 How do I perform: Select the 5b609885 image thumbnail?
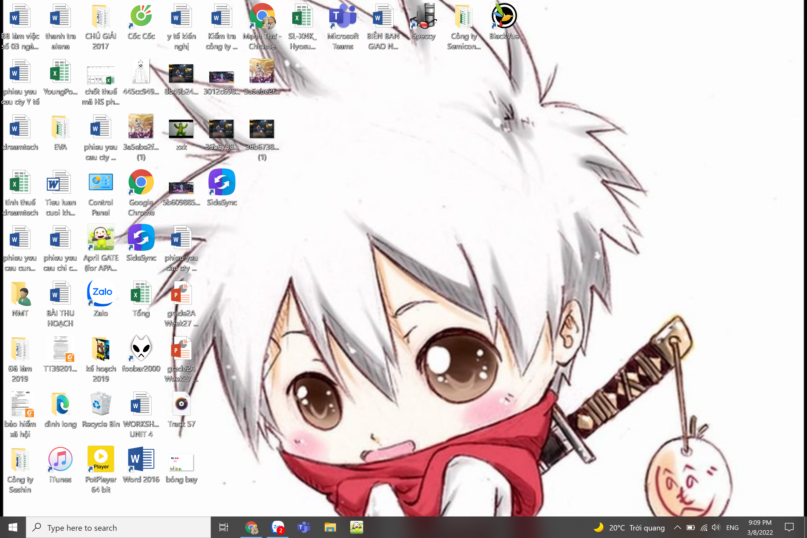point(181,188)
